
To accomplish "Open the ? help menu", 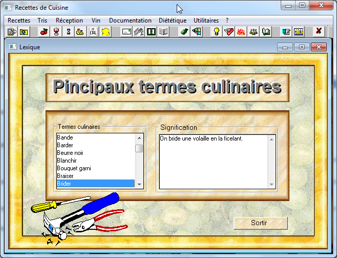I will (227, 21).
